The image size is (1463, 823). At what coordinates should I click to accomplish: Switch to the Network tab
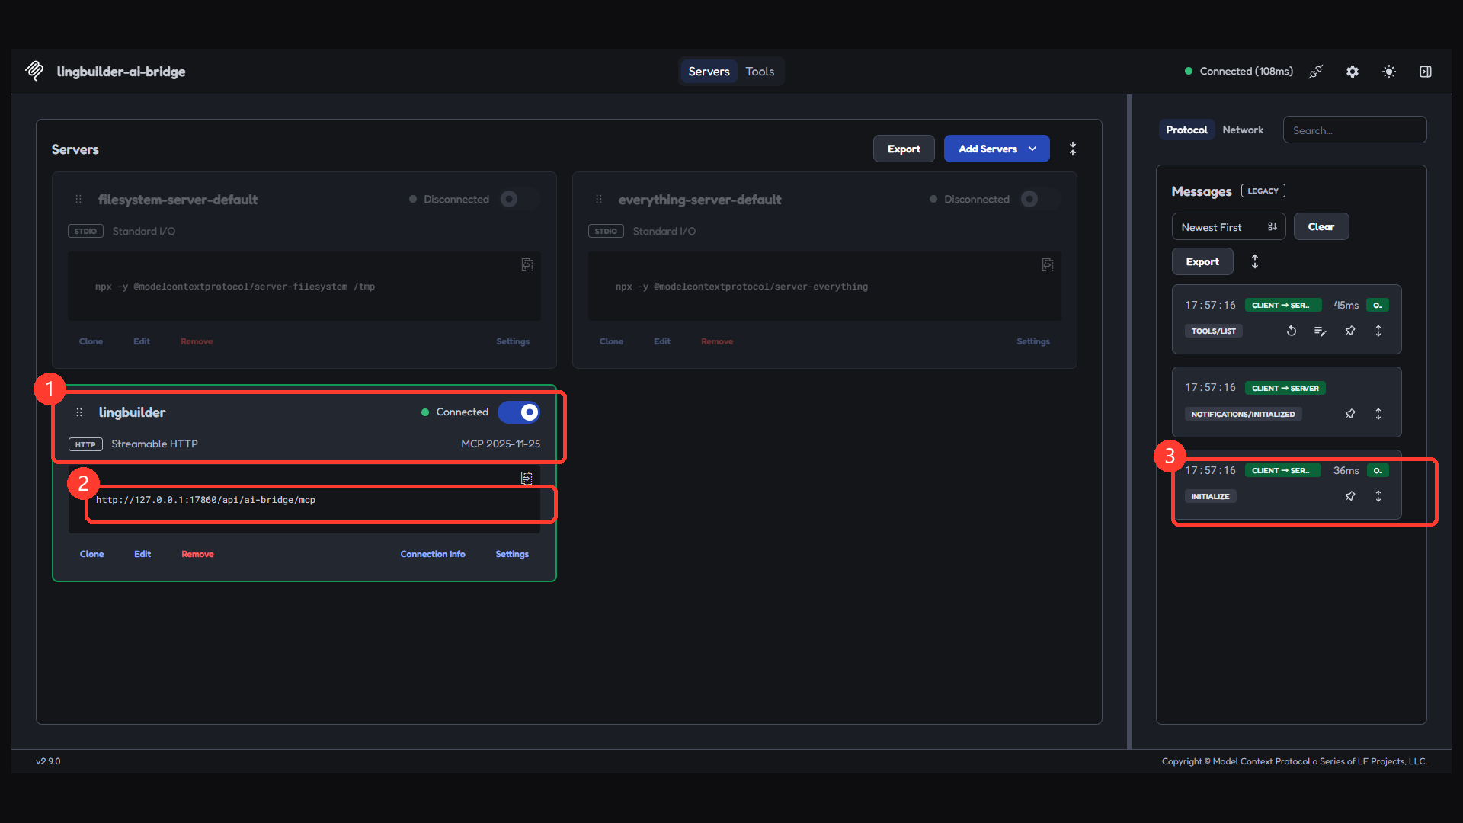[x=1243, y=130]
